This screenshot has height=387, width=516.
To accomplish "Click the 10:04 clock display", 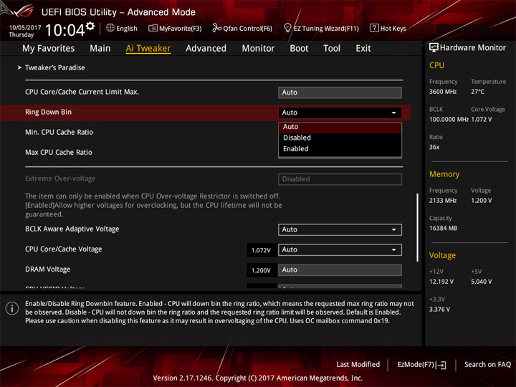I will click(x=65, y=30).
